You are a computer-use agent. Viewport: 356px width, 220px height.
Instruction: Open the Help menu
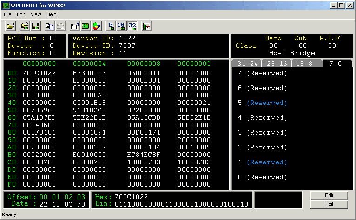pyautogui.click(x=51, y=14)
